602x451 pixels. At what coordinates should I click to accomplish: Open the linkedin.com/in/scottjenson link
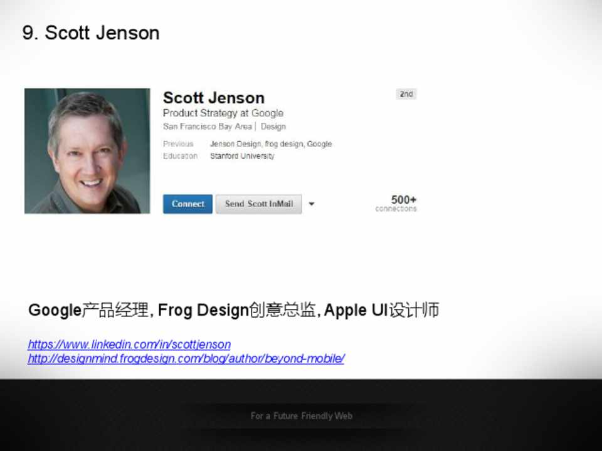click(129, 345)
